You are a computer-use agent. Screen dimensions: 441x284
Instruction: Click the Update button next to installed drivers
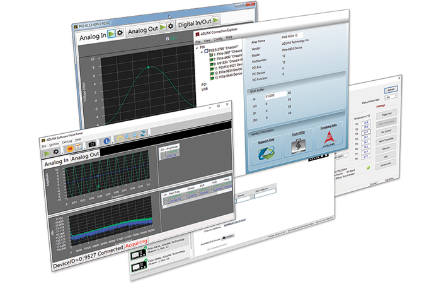pos(228,237)
